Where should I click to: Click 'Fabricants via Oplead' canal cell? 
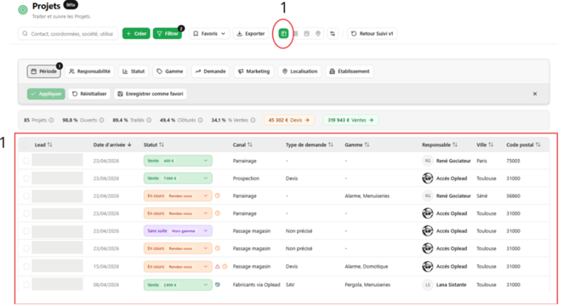256,285
